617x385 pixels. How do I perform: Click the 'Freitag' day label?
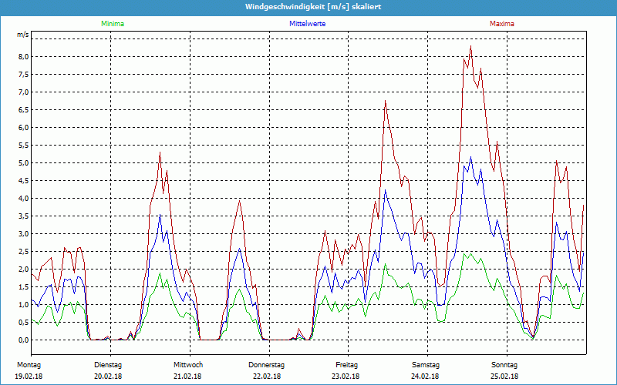pyautogui.click(x=346, y=365)
